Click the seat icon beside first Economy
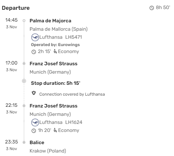The image size is (174, 156). 55,51
